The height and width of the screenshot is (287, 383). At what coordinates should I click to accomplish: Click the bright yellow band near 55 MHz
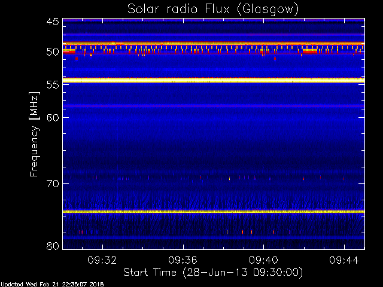pos(214,80)
